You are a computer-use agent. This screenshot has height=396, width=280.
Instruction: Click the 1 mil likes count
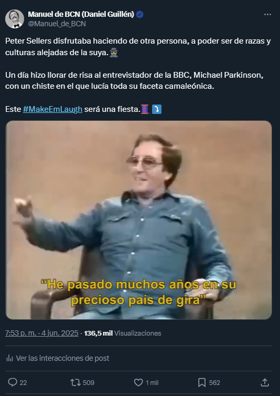point(152,383)
